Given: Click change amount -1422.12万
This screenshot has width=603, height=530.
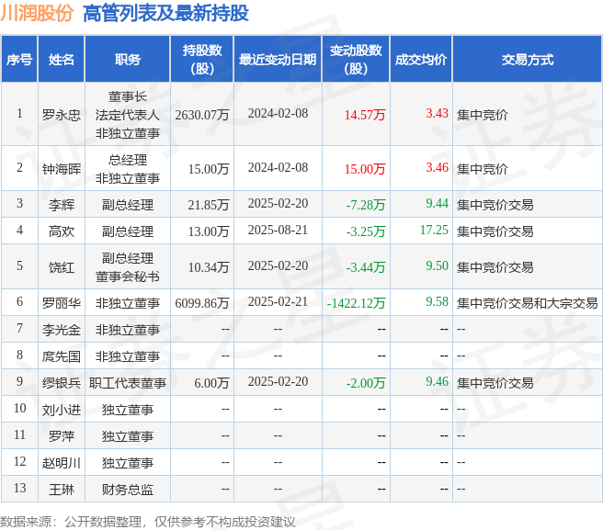Looking at the screenshot, I should (x=356, y=303).
